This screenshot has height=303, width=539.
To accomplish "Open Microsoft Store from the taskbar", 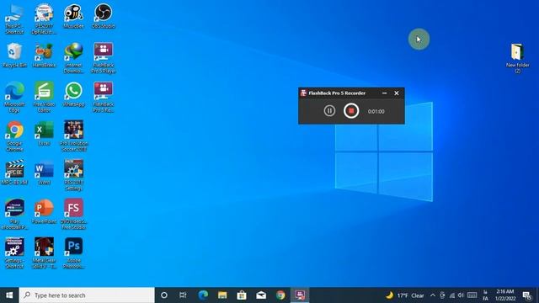I will click(x=242, y=295).
